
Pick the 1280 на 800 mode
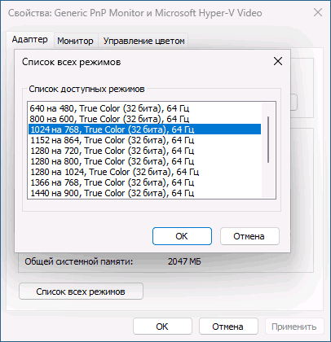(x=144, y=161)
